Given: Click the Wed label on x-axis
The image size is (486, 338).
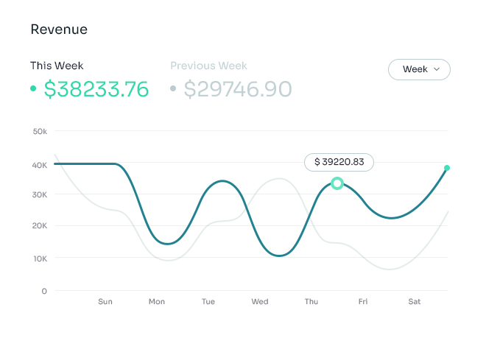Looking at the screenshot, I should pos(260,301).
